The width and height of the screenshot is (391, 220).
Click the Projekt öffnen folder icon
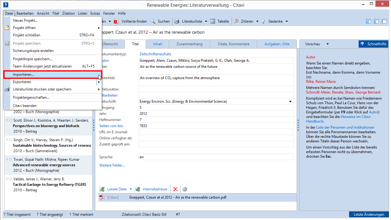(x=7, y=28)
